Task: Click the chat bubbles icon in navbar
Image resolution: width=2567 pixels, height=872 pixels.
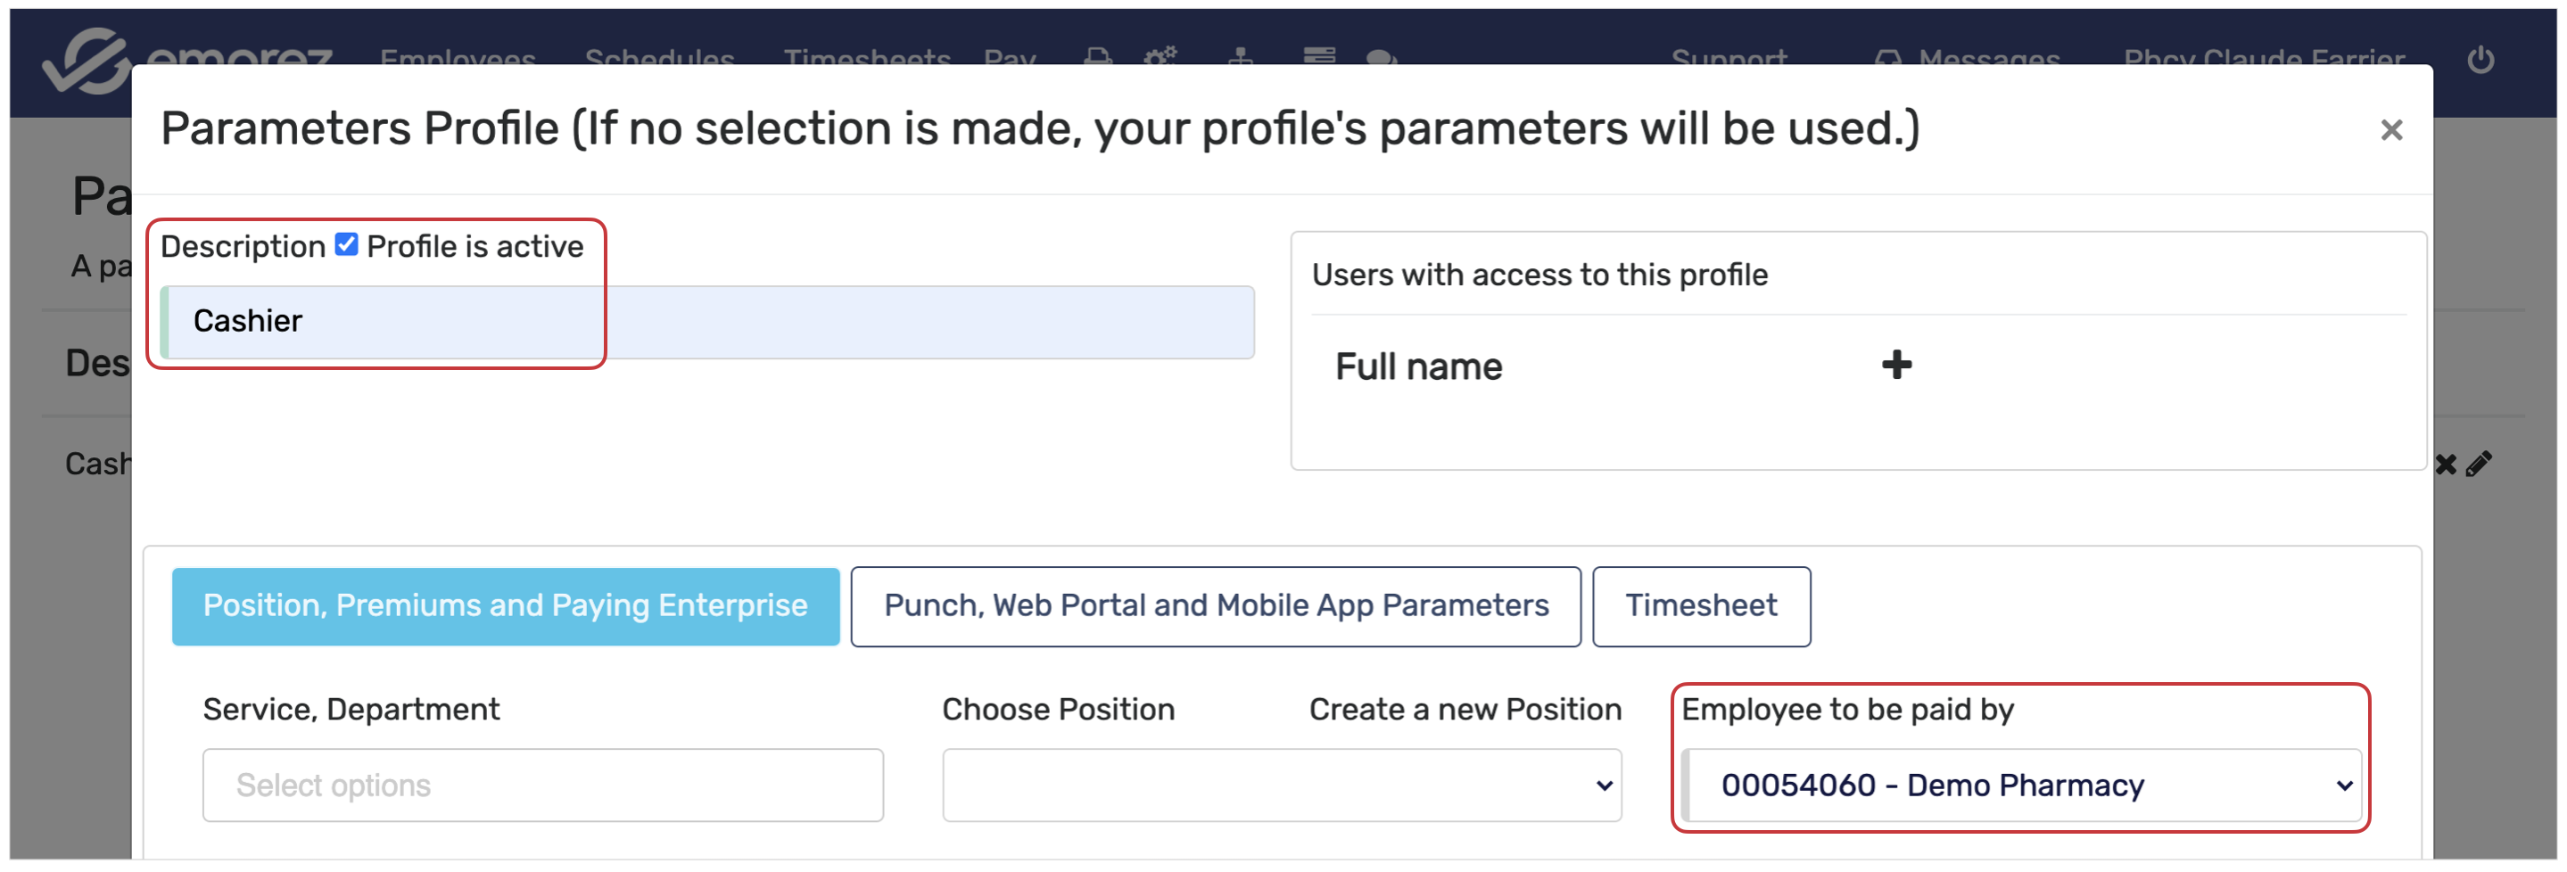Action: (1380, 57)
